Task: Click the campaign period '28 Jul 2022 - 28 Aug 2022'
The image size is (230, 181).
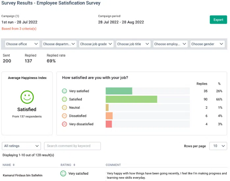Action: tap(121, 22)
